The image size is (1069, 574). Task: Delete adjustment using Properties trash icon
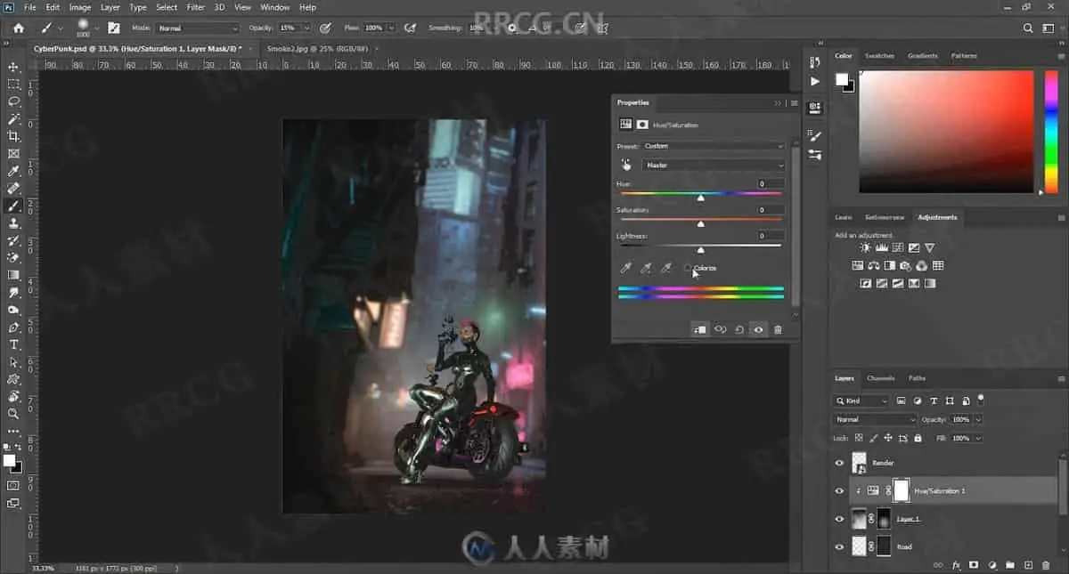click(778, 329)
